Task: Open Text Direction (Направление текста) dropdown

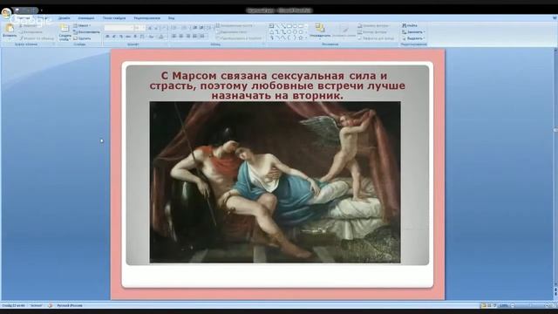Action: (235, 25)
